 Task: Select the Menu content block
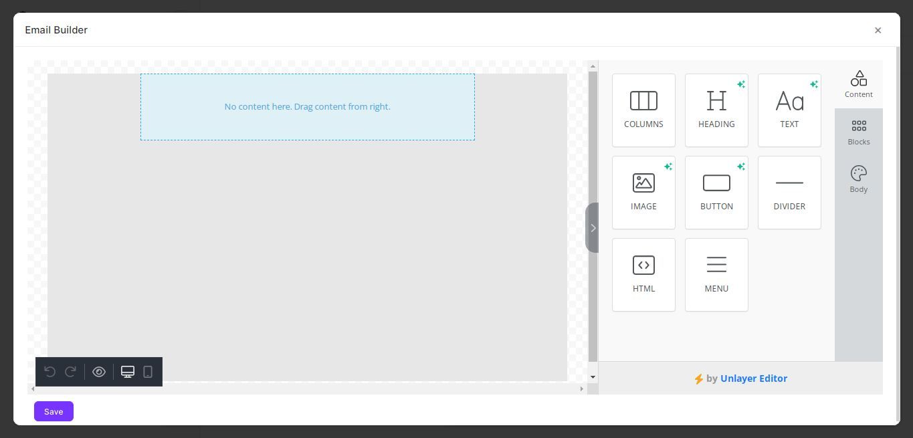point(716,273)
